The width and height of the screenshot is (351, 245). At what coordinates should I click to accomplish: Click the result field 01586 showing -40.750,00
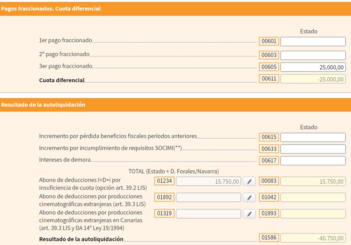[313, 238]
